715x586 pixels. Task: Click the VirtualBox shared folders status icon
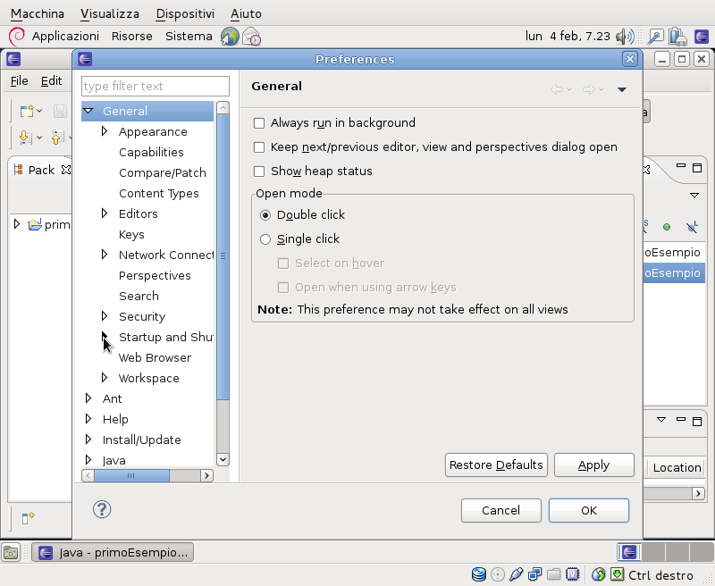[x=553, y=574]
